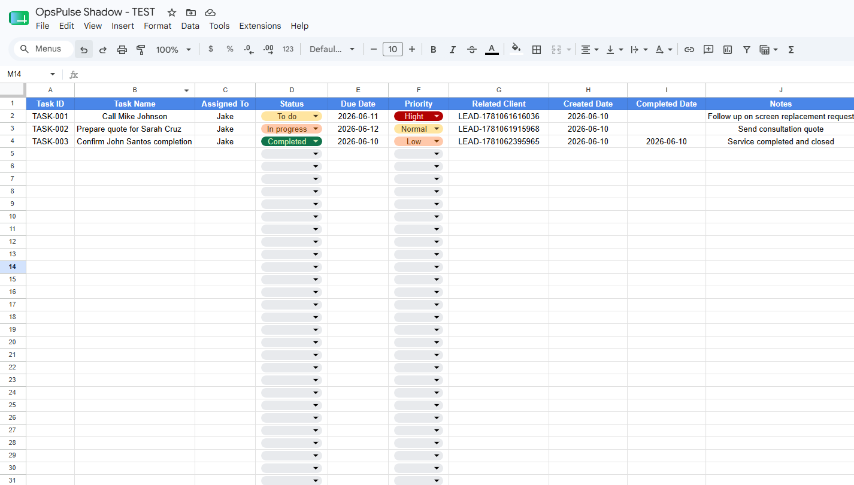
Task: Open the Sheets home logo
Action: (19, 18)
